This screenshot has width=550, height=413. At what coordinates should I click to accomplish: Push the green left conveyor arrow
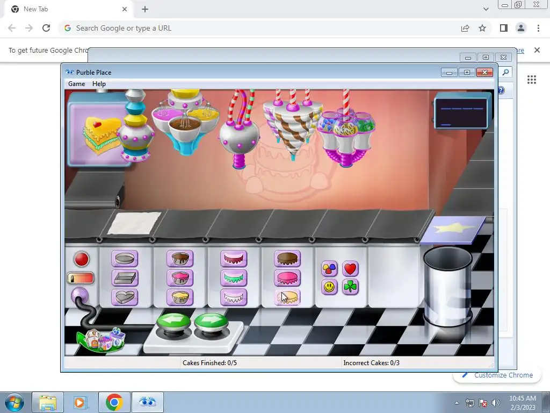(x=173, y=323)
